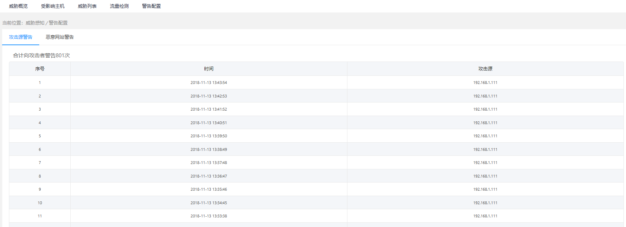Go to 威胁列表 page

pyautogui.click(x=87, y=6)
